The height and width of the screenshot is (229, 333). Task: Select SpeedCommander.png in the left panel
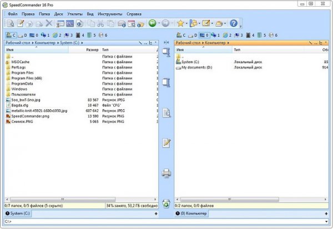pyautogui.click(x=30, y=116)
